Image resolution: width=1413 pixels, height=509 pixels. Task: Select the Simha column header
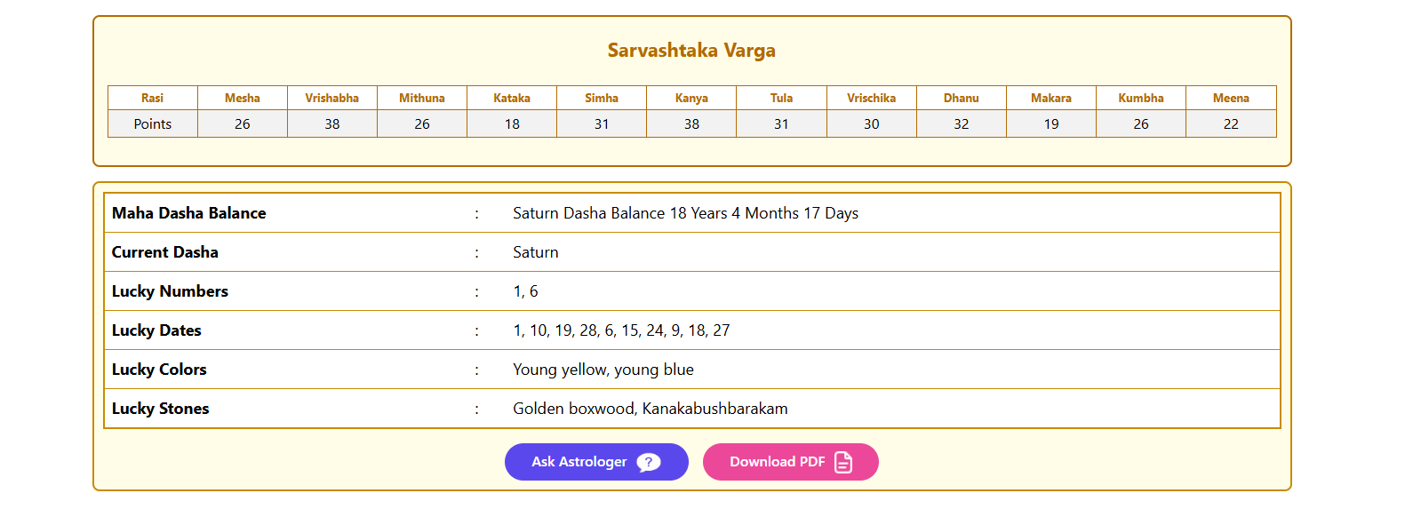(602, 98)
